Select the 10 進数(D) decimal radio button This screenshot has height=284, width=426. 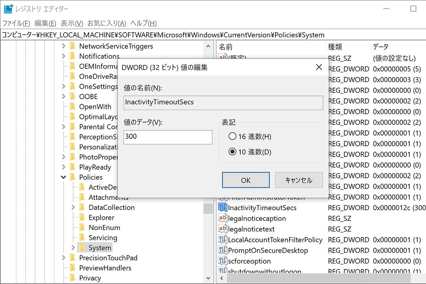(x=232, y=152)
